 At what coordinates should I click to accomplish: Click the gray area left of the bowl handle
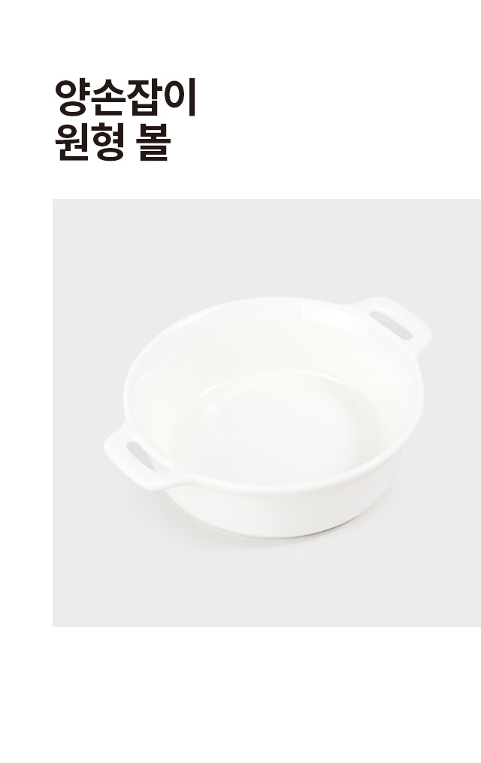click(x=78, y=453)
